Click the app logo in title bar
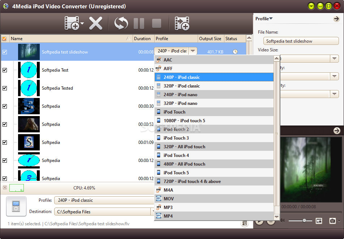 [6, 6]
